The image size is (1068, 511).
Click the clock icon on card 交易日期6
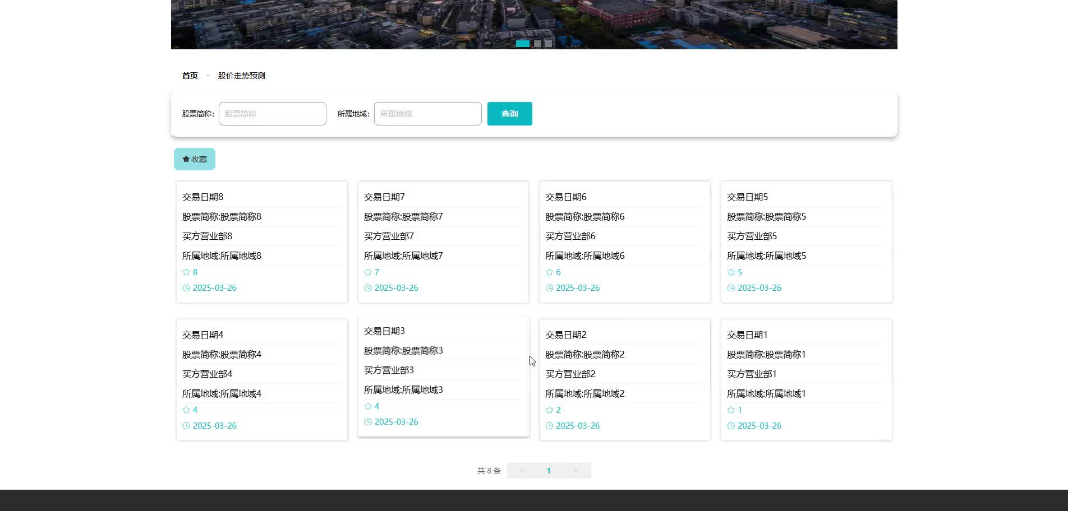point(550,288)
